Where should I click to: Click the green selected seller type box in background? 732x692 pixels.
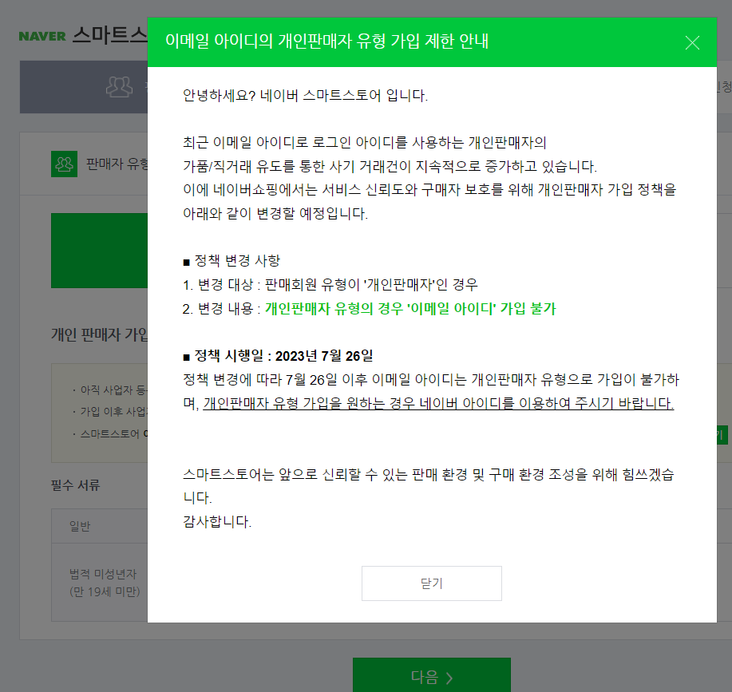[100, 251]
